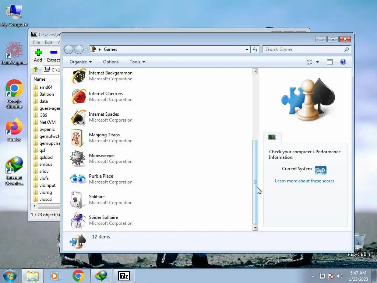
Task: Click the volume speaker tray icon
Action: (x=340, y=276)
